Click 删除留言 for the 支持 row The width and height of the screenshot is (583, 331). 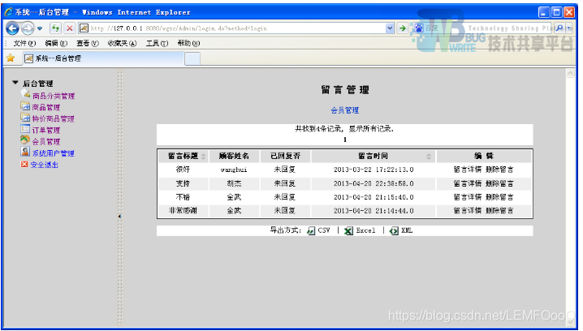click(499, 183)
